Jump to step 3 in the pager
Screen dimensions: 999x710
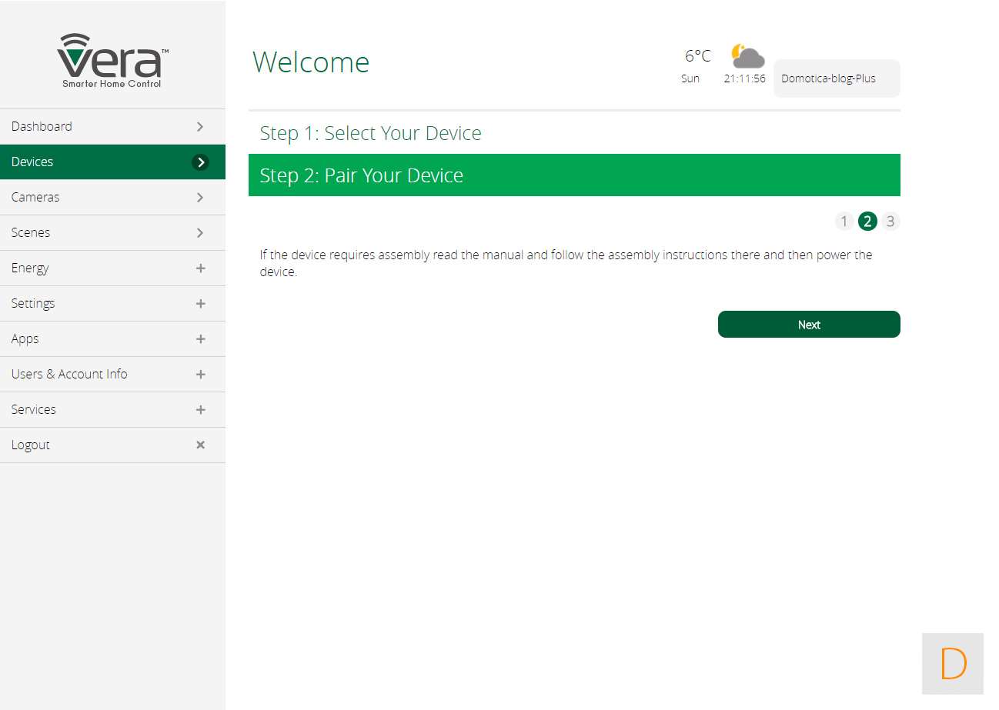coord(890,222)
